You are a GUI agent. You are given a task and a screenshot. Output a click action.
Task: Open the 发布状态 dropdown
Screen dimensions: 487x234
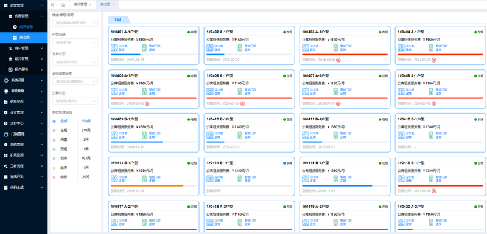(75, 61)
